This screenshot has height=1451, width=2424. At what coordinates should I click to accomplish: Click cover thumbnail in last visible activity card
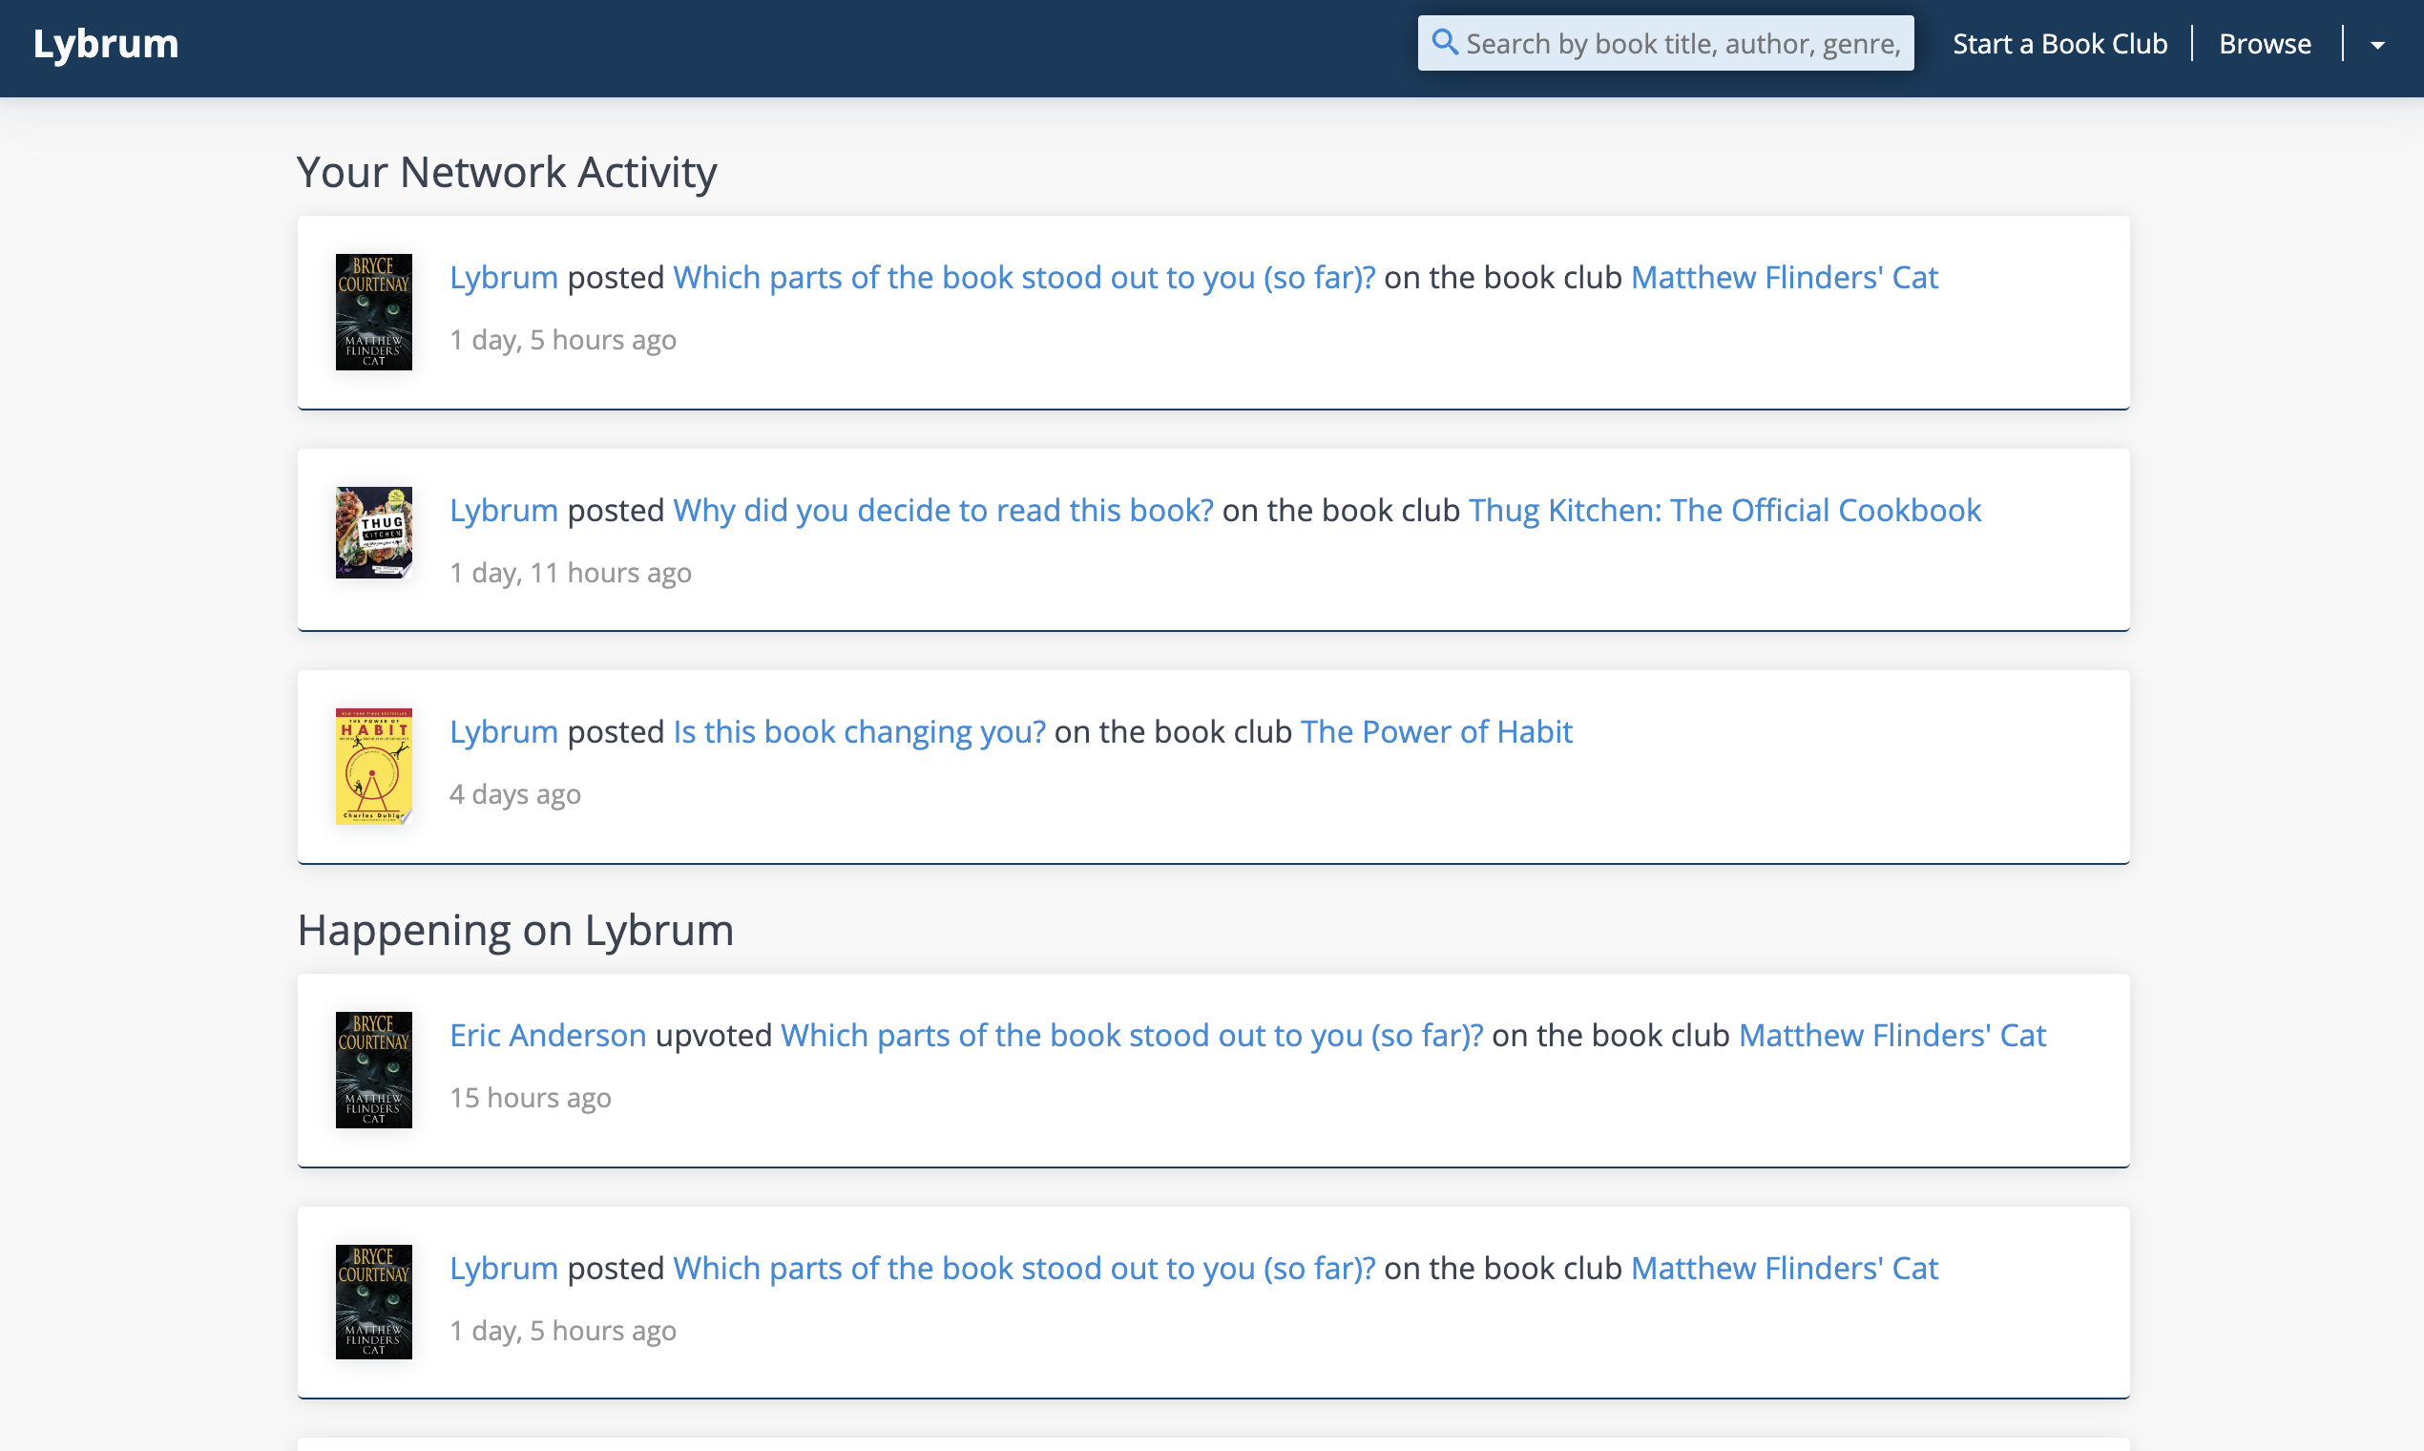[373, 1301]
